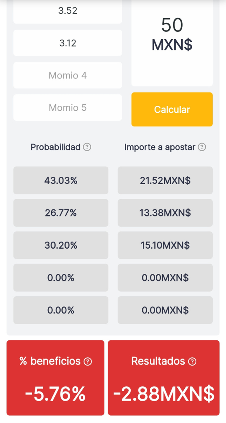Image resolution: width=226 pixels, height=423 pixels.
Task: Select the odds field containing 3.52
Action: 68,11
